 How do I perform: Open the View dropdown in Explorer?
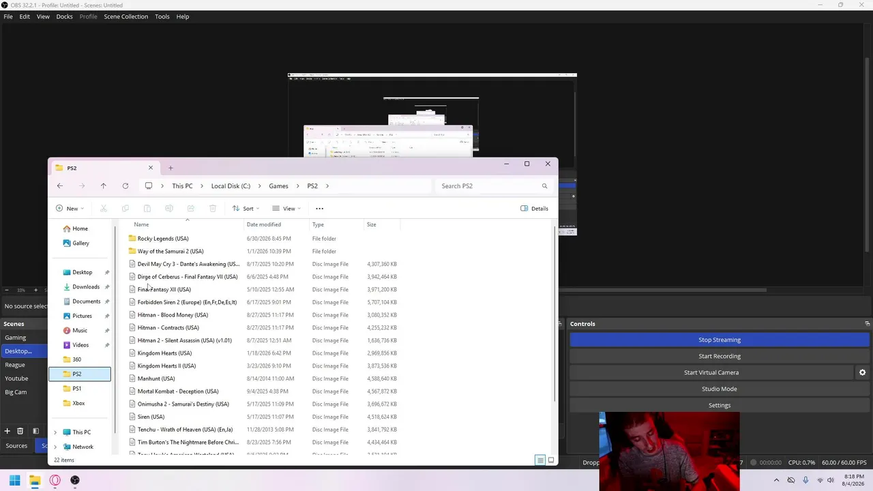[286, 209]
